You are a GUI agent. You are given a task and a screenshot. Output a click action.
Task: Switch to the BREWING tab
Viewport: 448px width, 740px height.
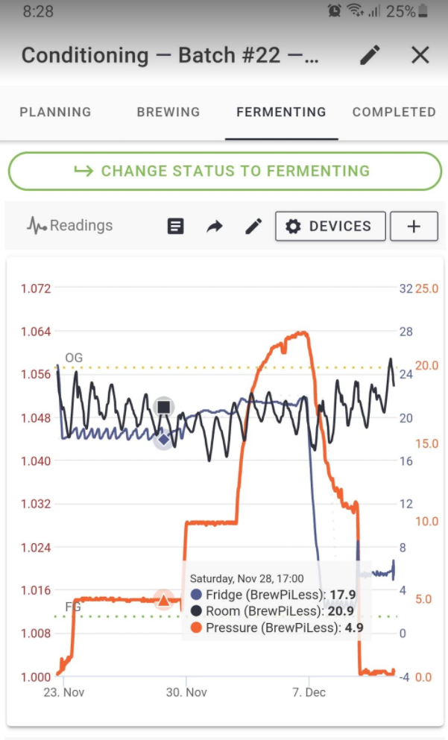[x=168, y=113]
